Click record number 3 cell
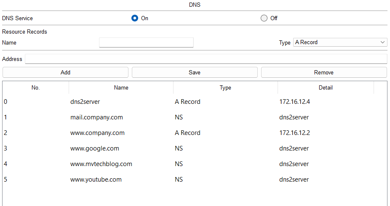 pos(5,148)
